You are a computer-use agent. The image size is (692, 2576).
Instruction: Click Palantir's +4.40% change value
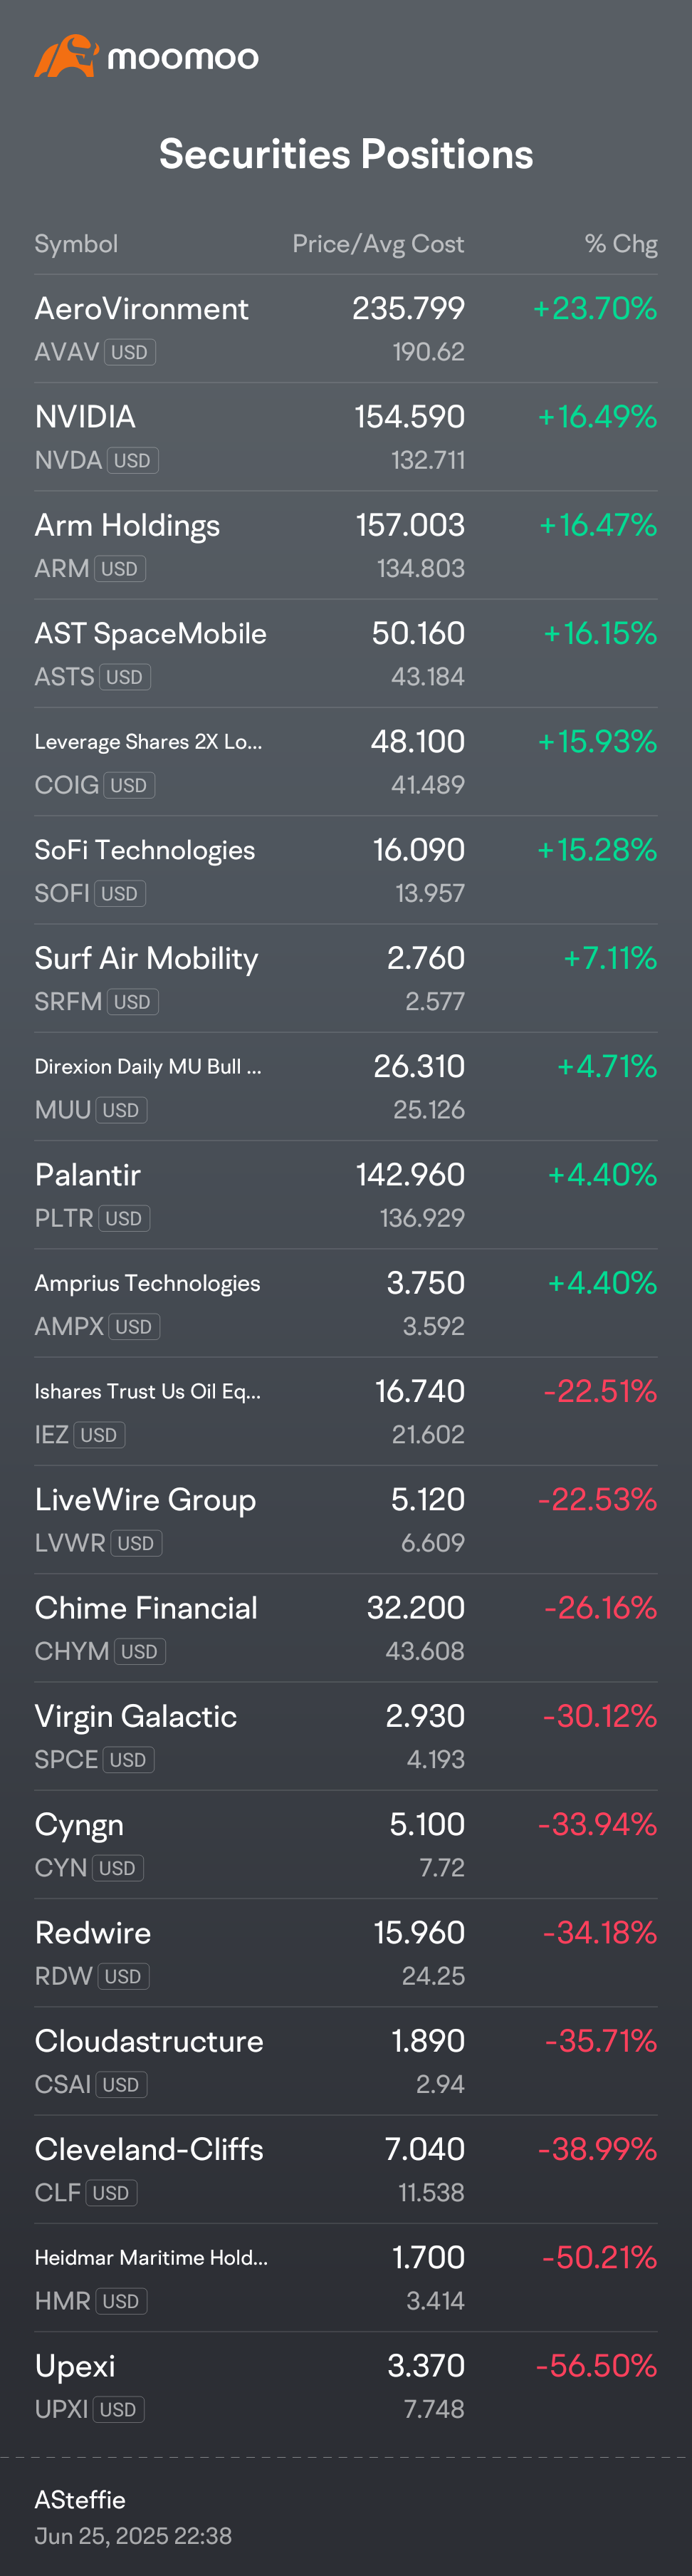pyautogui.click(x=602, y=1174)
